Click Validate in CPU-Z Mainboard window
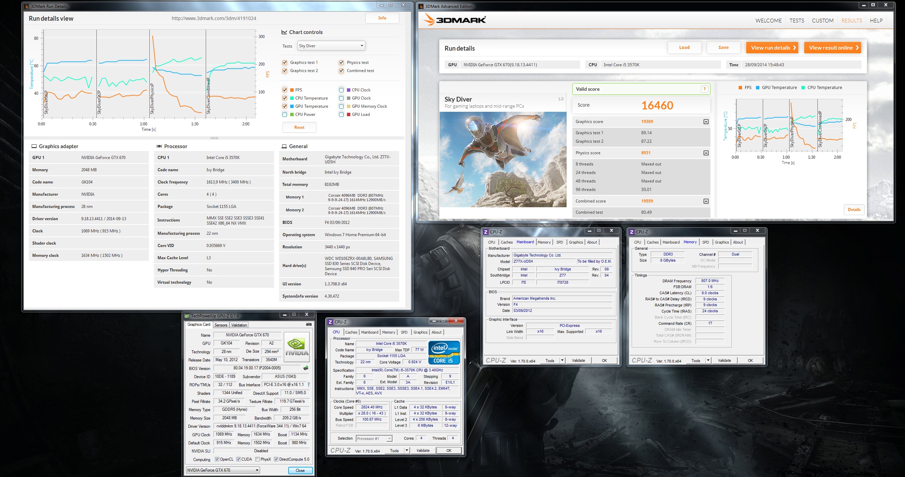The image size is (905, 477). (578, 360)
